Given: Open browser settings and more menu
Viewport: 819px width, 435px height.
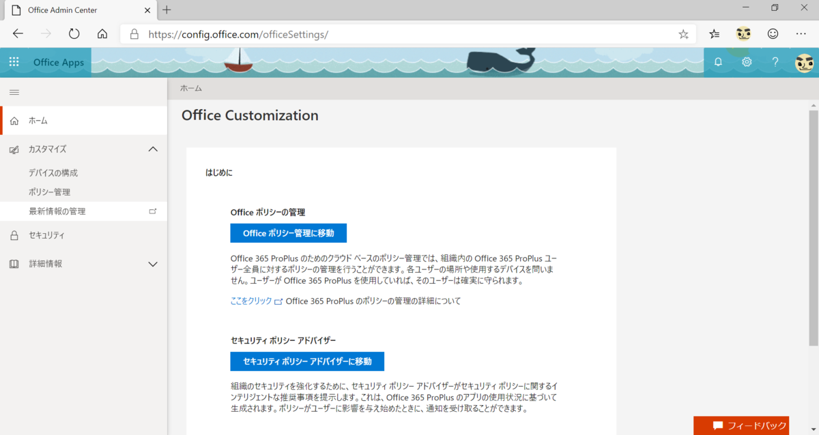Looking at the screenshot, I should point(801,33).
